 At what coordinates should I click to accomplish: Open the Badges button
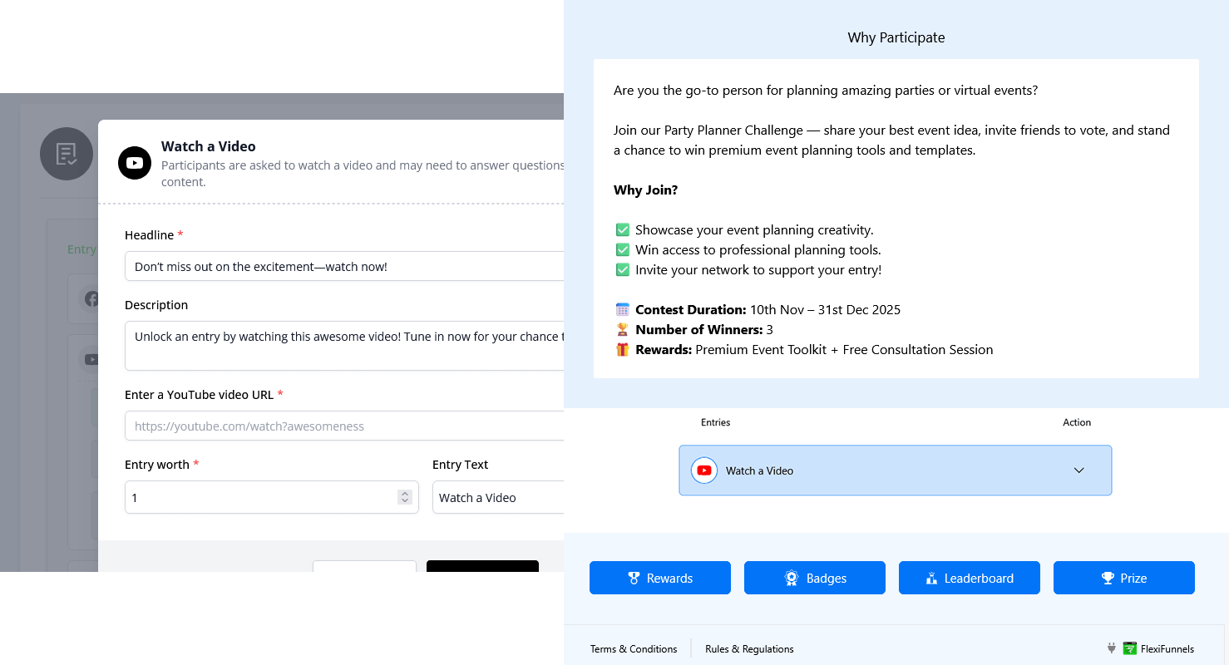815,578
